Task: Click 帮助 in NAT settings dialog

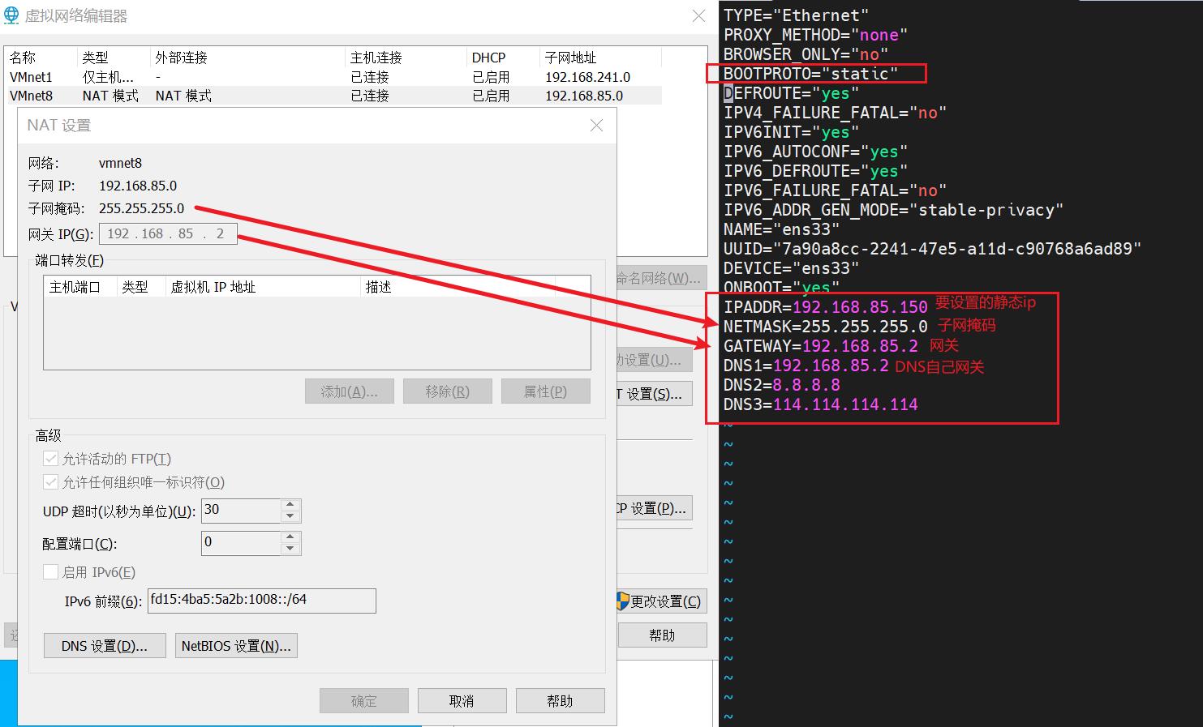Action: coord(560,701)
